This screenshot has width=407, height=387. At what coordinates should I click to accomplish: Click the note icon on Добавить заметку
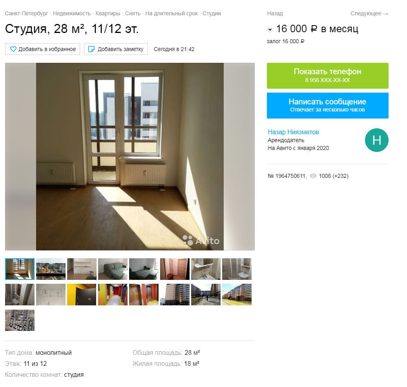[91, 49]
